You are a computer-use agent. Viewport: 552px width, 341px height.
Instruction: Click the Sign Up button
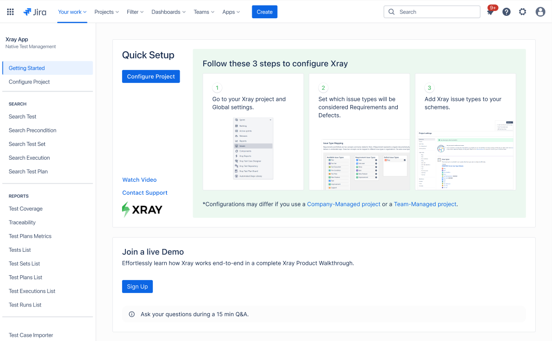(137, 286)
